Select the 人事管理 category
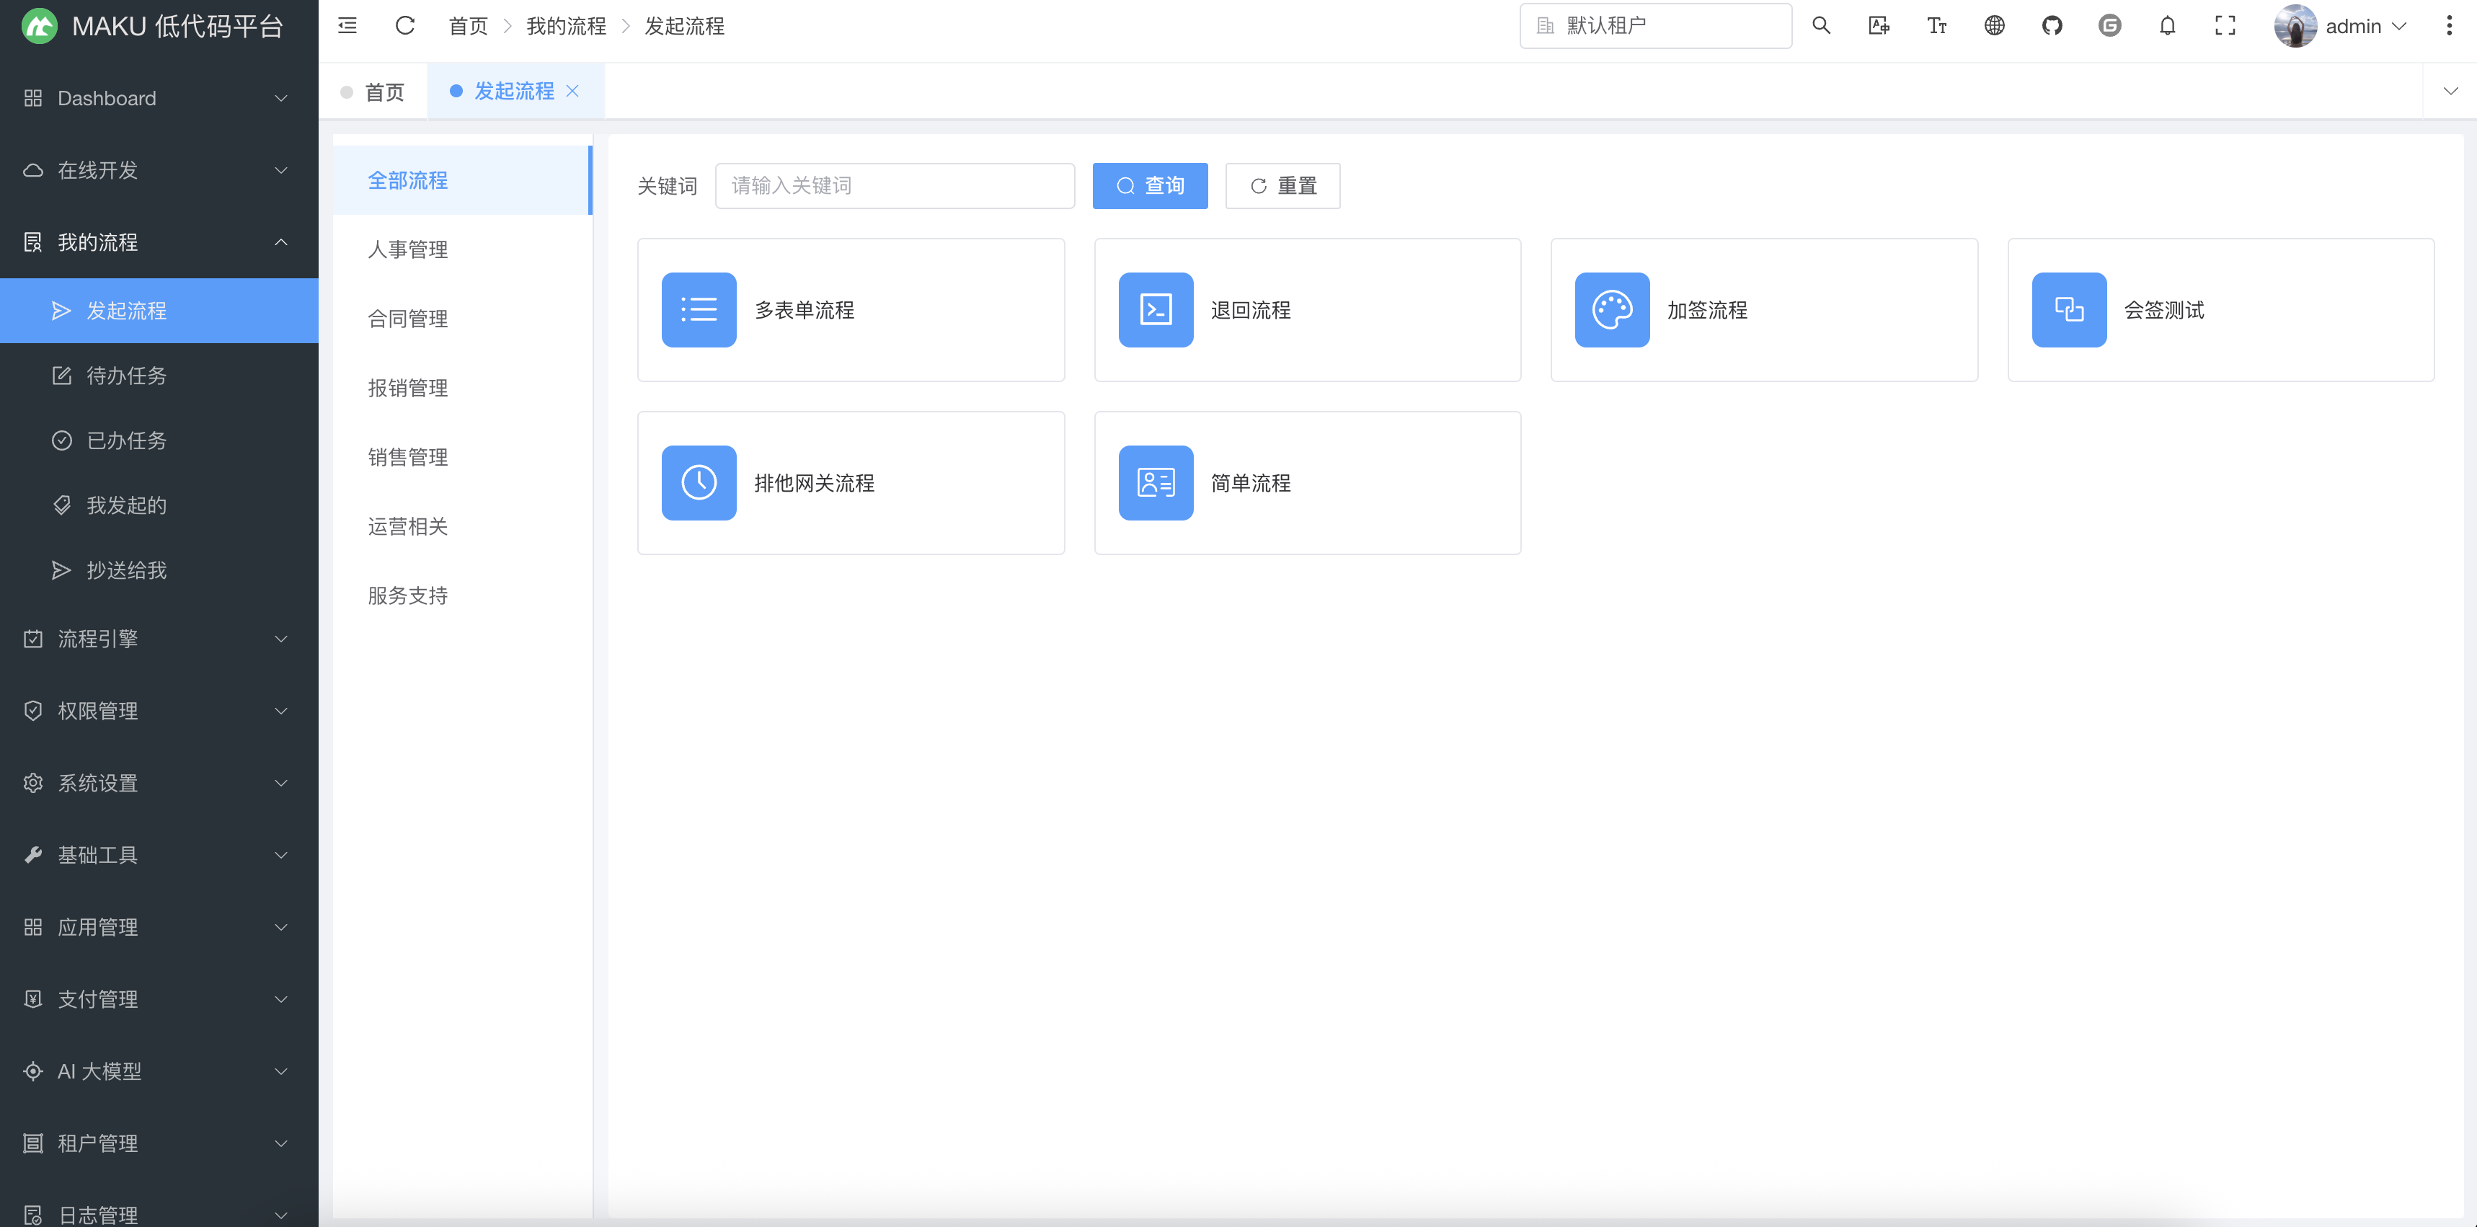The image size is (2477, 1227). 408,249
